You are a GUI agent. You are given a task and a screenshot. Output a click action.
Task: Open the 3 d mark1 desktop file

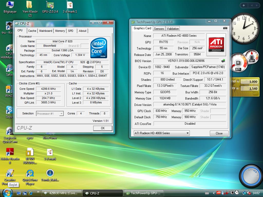(x=70, y=7)
